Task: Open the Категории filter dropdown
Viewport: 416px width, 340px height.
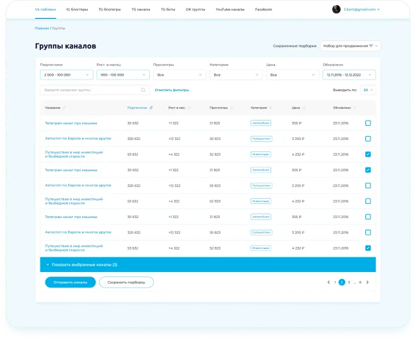Action: (x=236, y=75)
